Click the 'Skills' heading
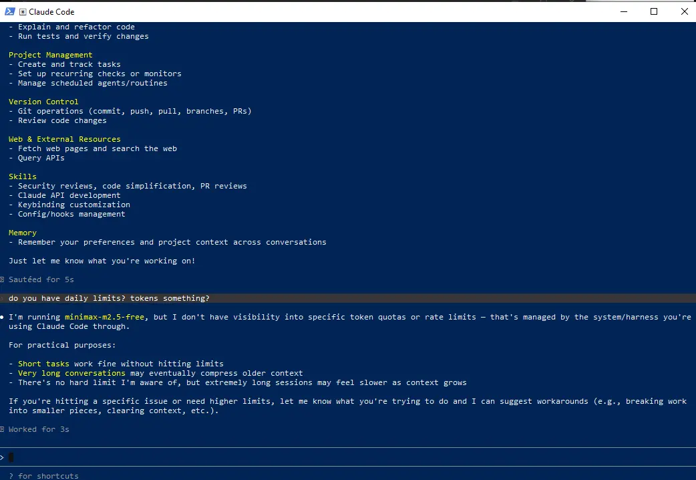Viewport: 696px width, 480px height. [22, 176]
